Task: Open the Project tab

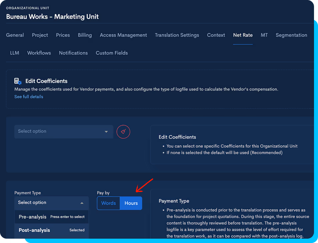Action: point(40,35)
